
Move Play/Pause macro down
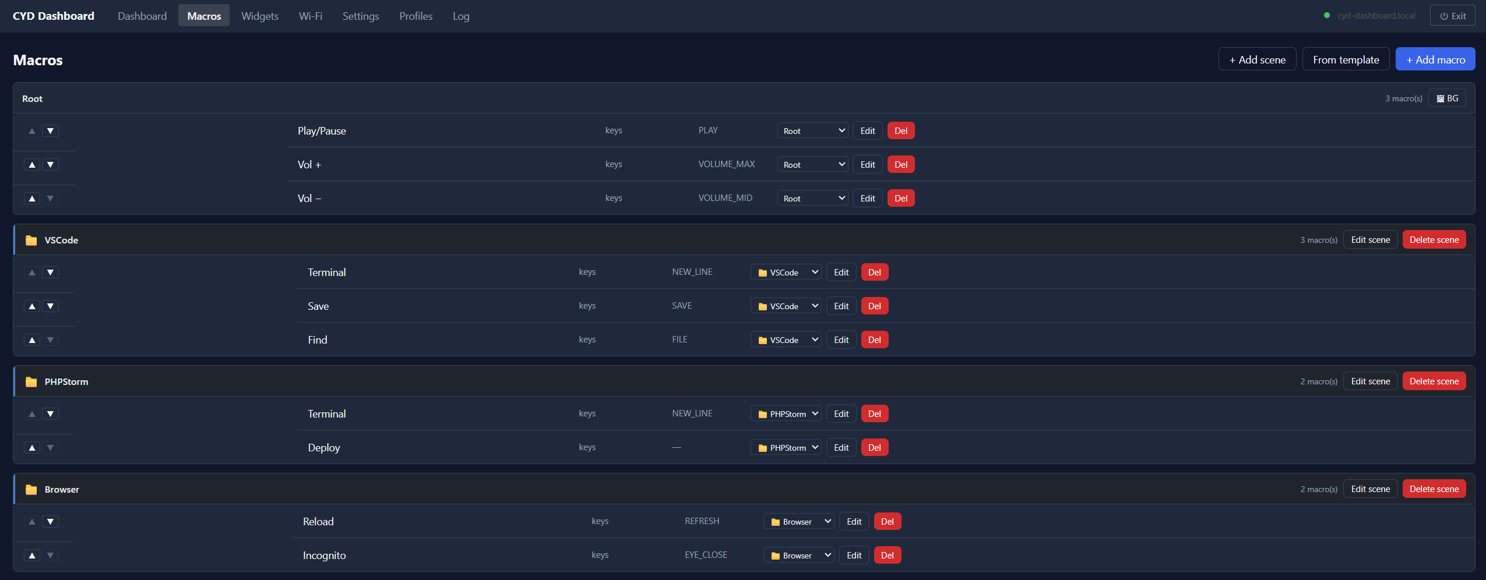click(51, 131)
